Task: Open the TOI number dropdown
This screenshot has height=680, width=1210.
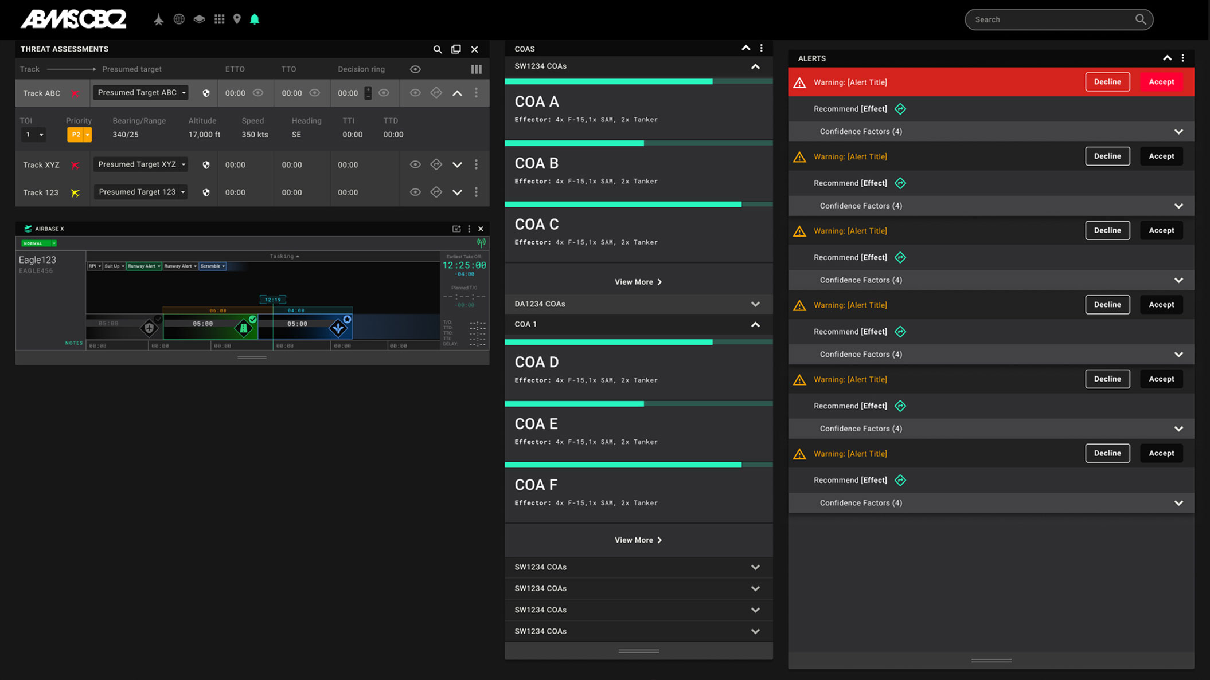Action: pos(33,135)
